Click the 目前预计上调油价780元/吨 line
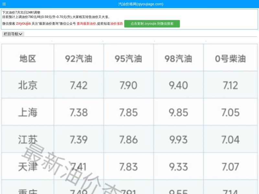The width and height of the screenshot is (259, 194). 56,17
